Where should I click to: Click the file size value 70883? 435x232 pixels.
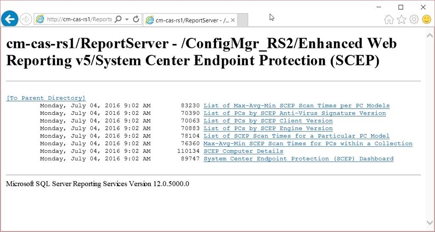tap(190, 129)
